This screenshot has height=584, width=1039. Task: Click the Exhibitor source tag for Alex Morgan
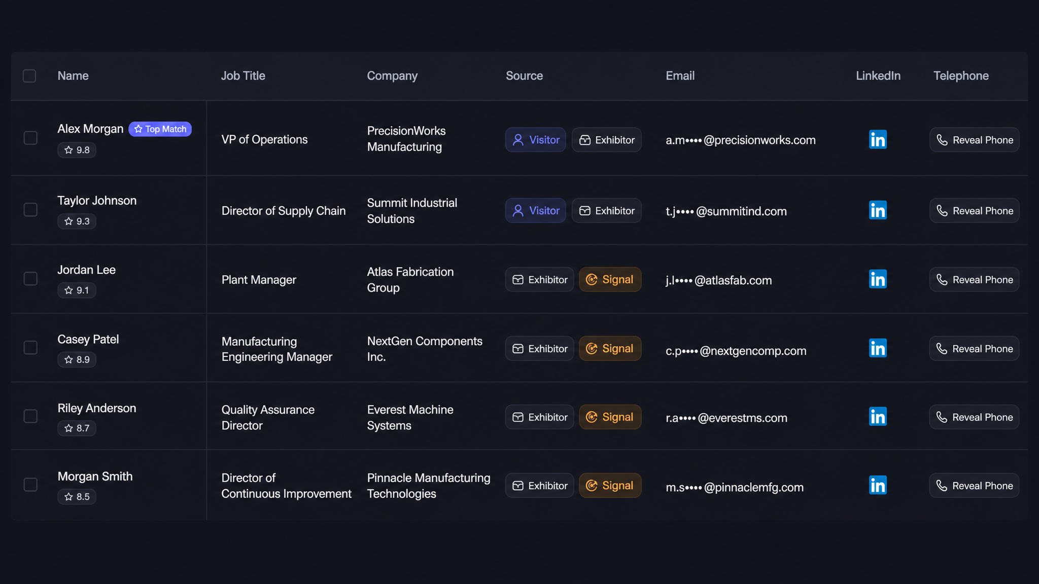pos(606,139)
